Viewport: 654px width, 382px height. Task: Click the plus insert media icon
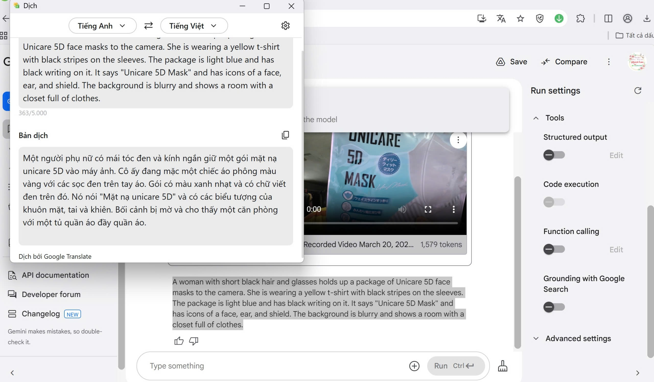pyautogui.click(x=414, y=366)
